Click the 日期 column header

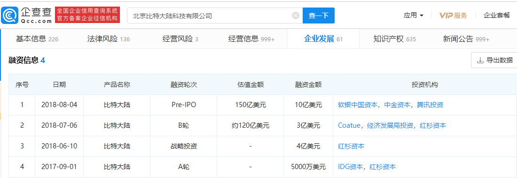pos(59,85)
